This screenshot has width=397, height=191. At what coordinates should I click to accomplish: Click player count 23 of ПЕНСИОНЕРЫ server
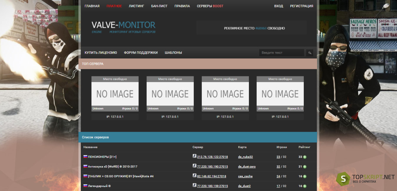pos(278,157)
